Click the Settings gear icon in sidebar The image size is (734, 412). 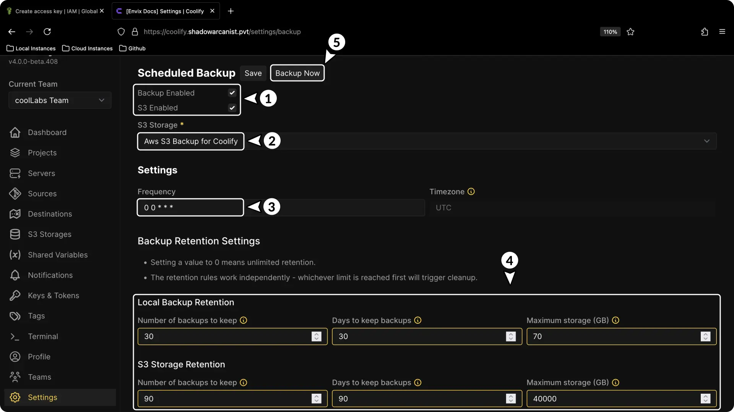15,397
